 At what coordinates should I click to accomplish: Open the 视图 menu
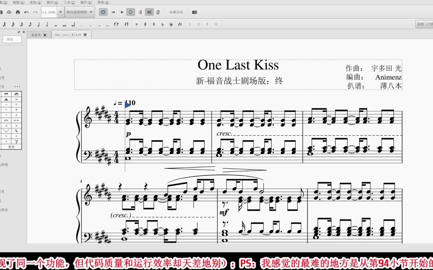coord(19,2)
